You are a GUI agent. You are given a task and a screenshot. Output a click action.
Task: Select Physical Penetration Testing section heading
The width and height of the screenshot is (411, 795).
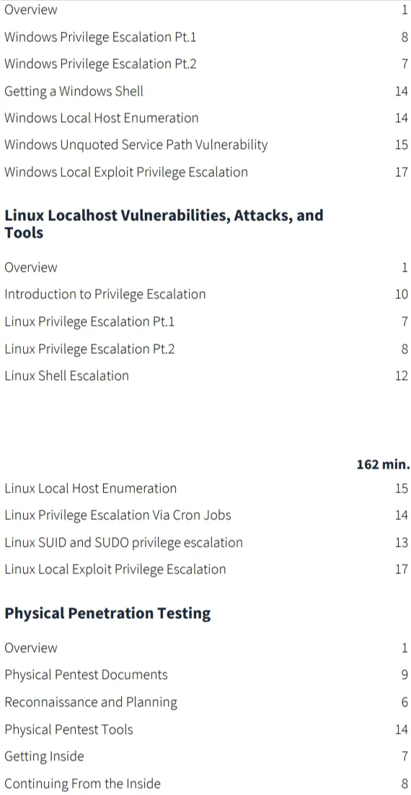[x=107, y=613]
